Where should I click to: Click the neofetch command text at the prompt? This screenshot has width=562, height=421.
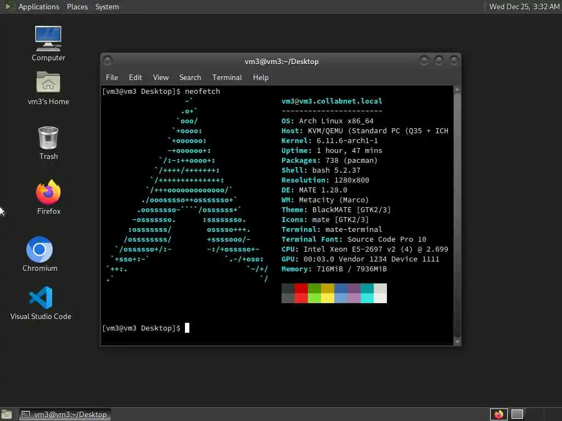pyautogui.click(x=203, y=92)
